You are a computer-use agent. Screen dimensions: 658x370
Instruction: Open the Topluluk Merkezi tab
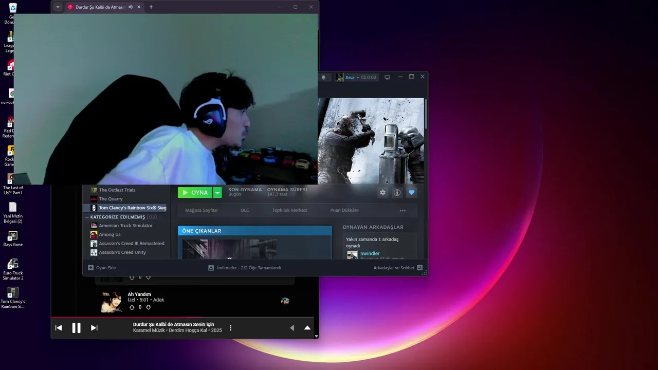[x=289, y=210]
